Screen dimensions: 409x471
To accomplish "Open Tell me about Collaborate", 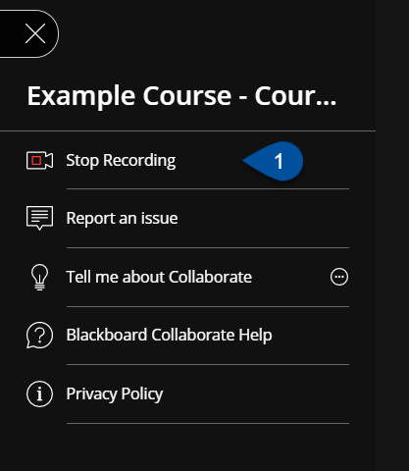I will (x=159, y=277).
